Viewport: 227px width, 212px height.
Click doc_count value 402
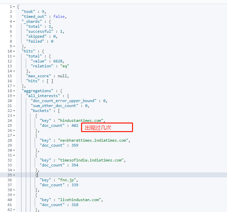click(x=75, y=125)
